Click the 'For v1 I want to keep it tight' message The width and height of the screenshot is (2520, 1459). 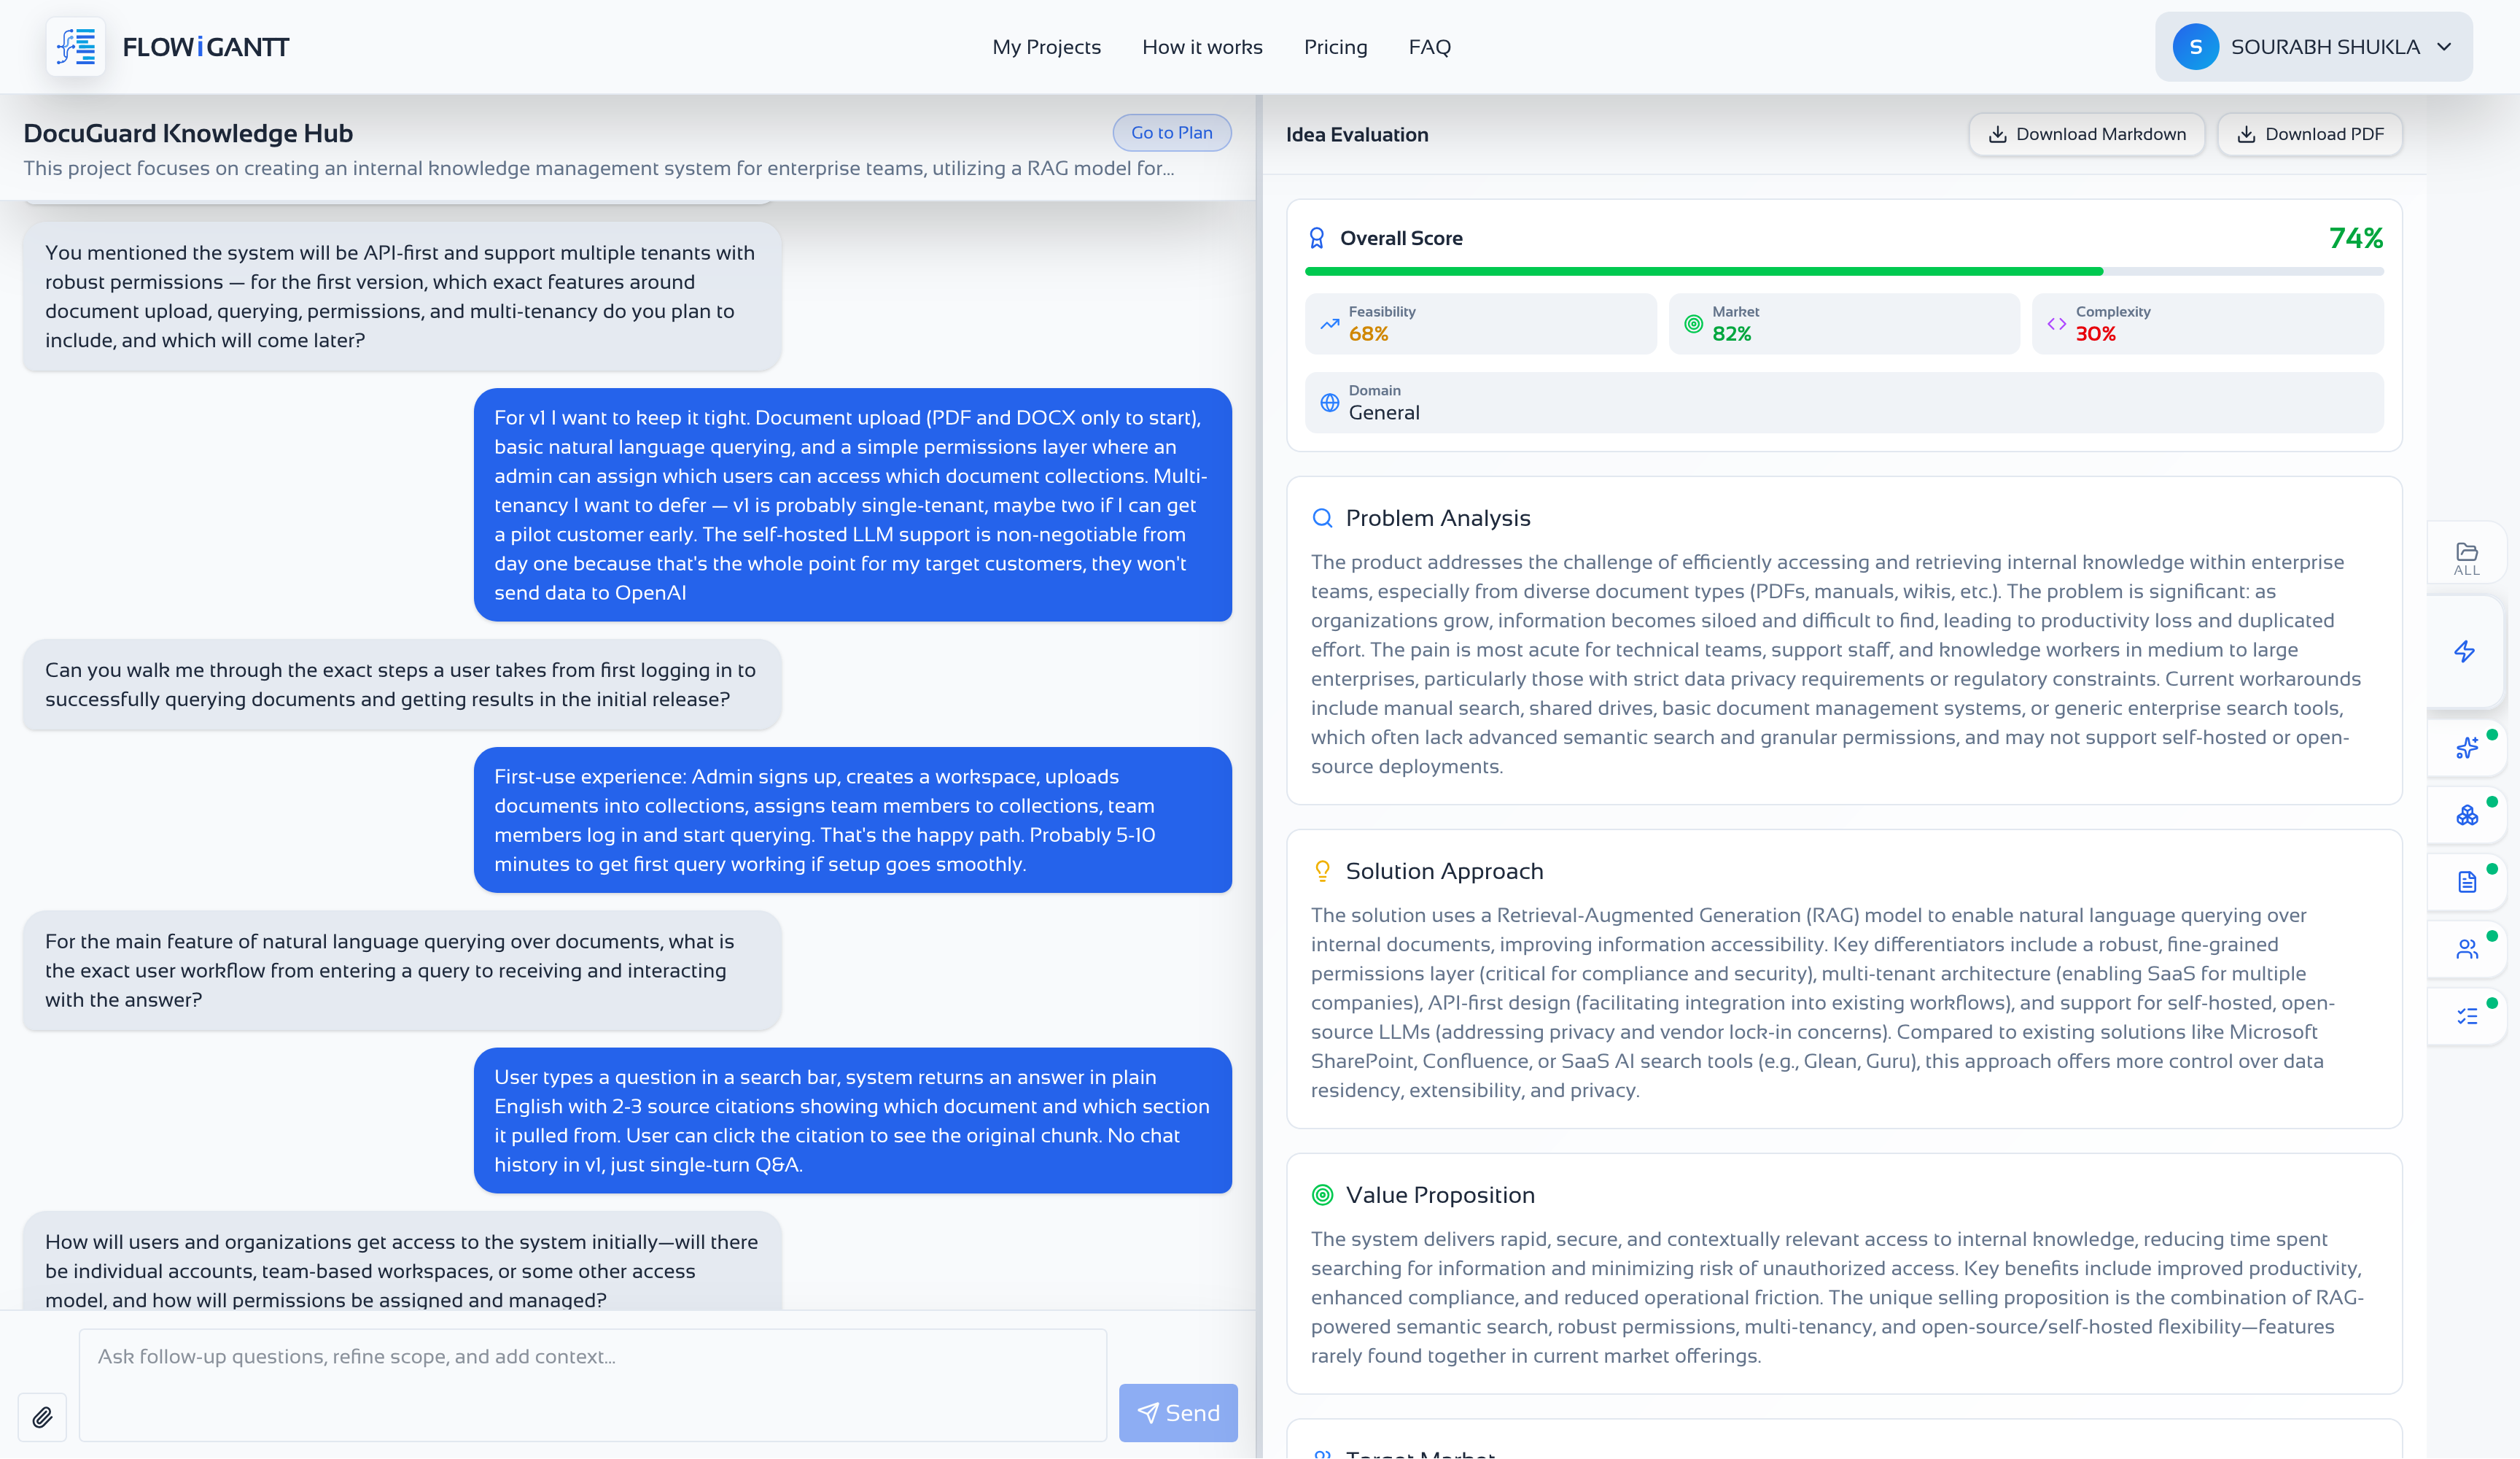click(852, 504)
